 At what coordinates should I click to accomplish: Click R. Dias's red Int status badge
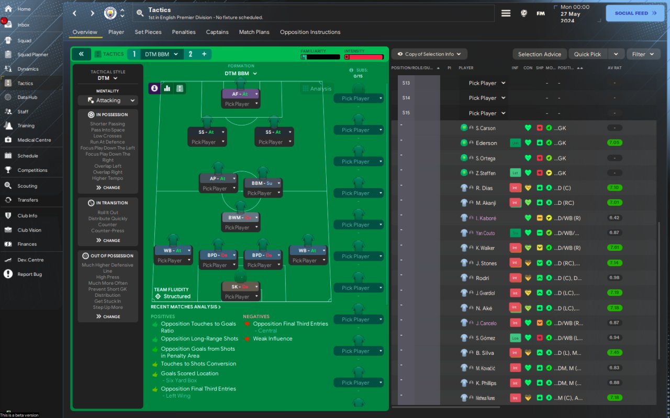coord(516,188)
